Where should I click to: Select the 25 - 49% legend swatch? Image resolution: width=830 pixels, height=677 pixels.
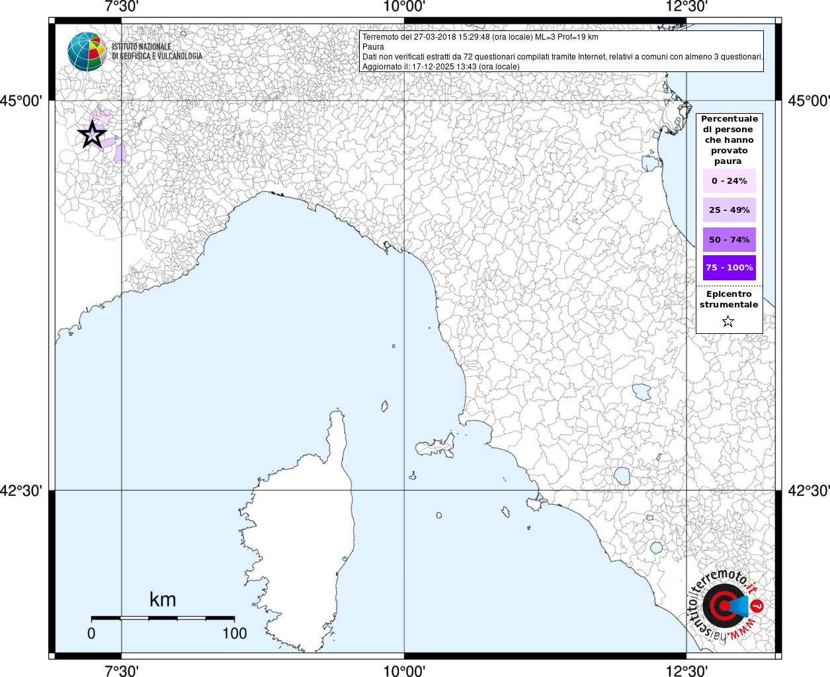coord(729,210)
